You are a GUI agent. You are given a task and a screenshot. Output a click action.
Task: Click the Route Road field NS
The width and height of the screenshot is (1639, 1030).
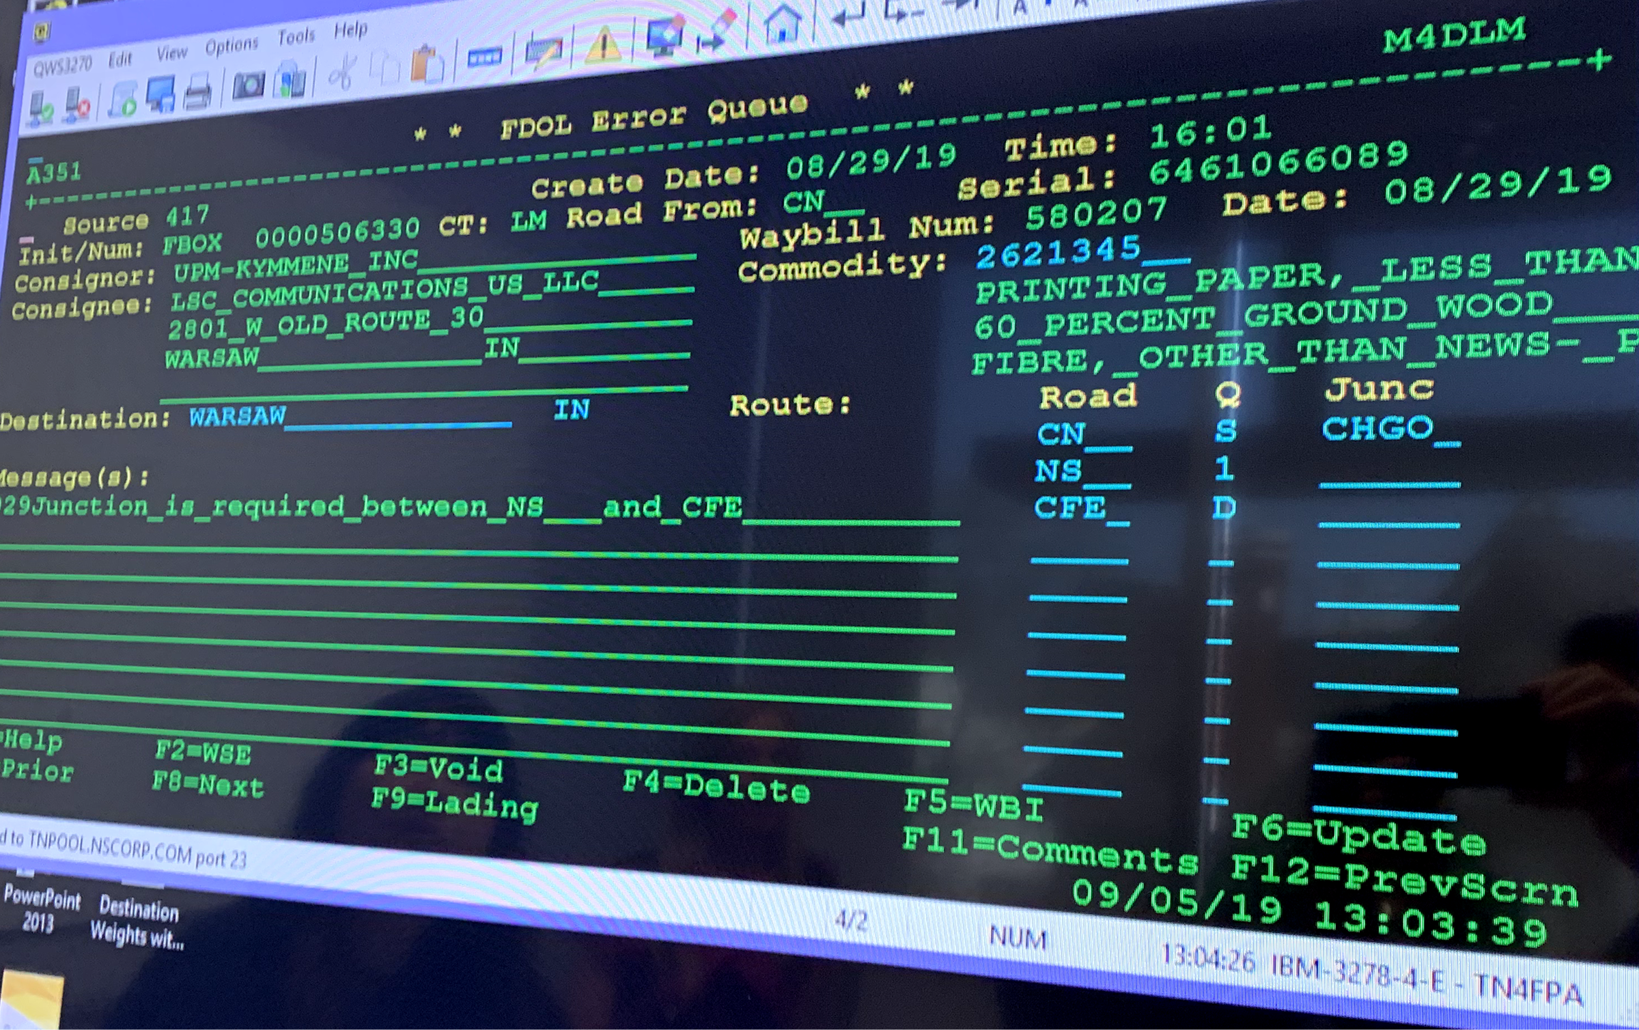coord(1082,472)
